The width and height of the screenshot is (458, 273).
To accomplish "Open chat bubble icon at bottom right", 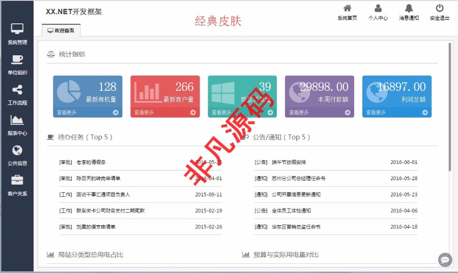I will click(445, 259).
